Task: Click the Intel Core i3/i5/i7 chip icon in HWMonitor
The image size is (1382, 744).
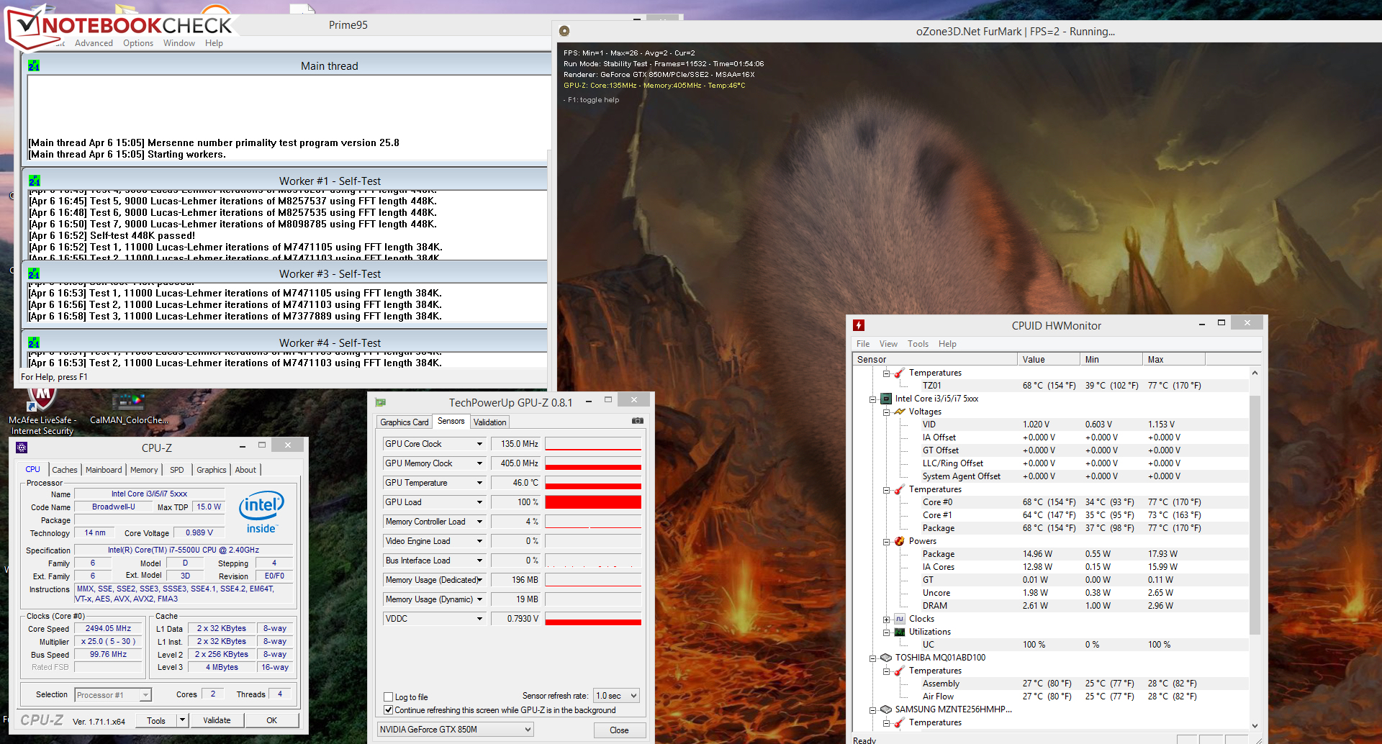Action: (x=885, y=399)
